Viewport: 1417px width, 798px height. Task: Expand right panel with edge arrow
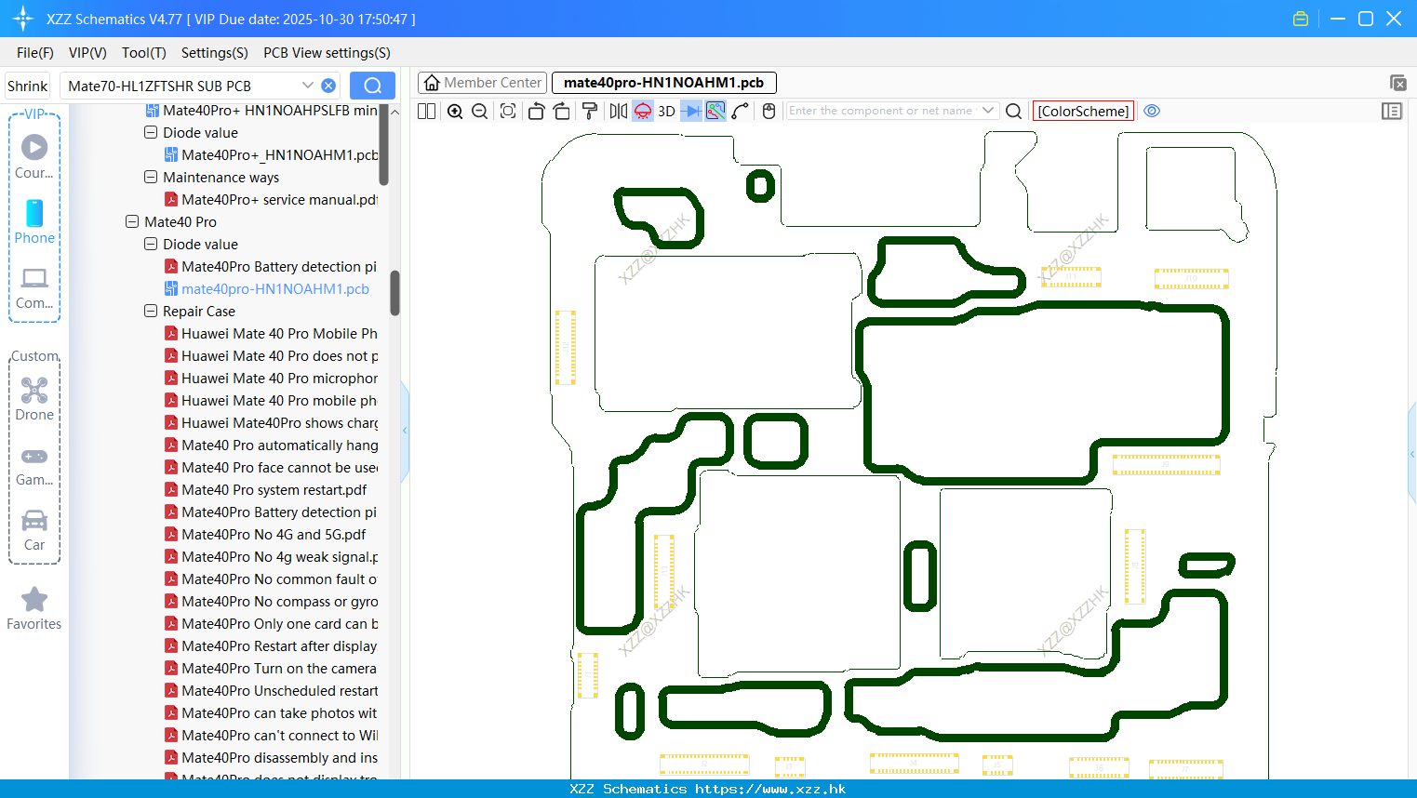point(1412,454)
